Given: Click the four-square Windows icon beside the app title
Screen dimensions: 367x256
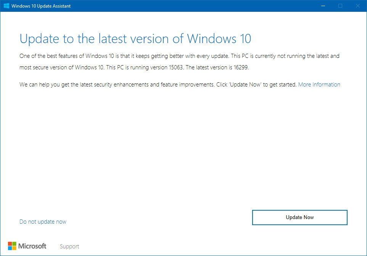Looking at the screenshot, I should (x=6, y=6).
